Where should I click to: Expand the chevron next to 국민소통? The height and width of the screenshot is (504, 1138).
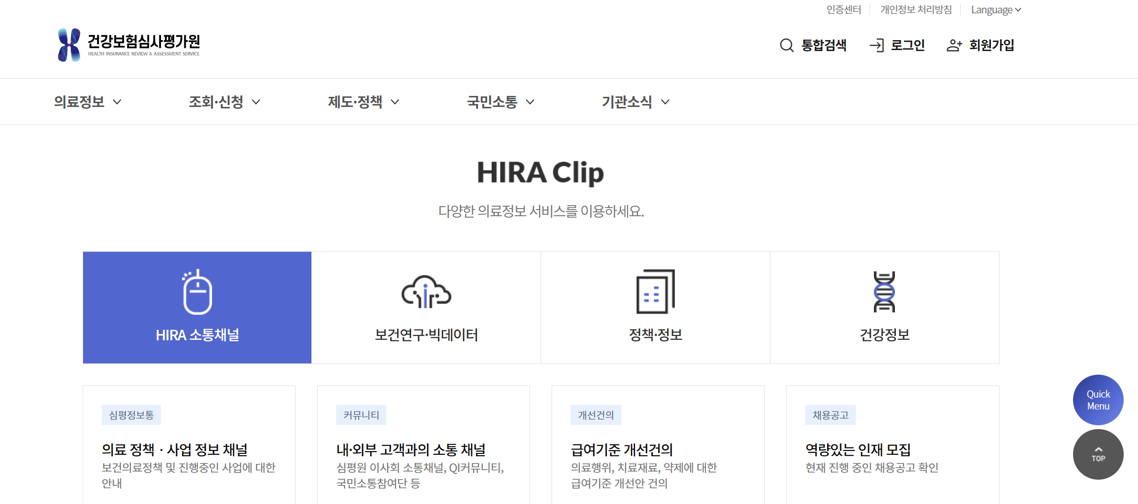pyautogui.click(x=530, y=102)
